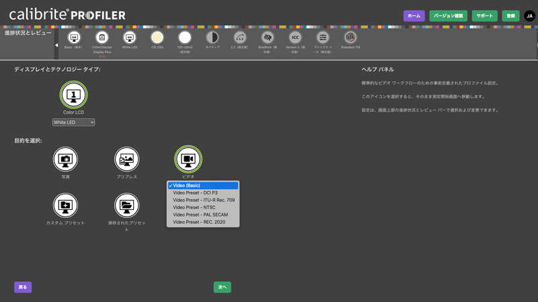Collapse the progress bar with left arrow
This screenshot has width=538, height=302.
click(56, 45)
